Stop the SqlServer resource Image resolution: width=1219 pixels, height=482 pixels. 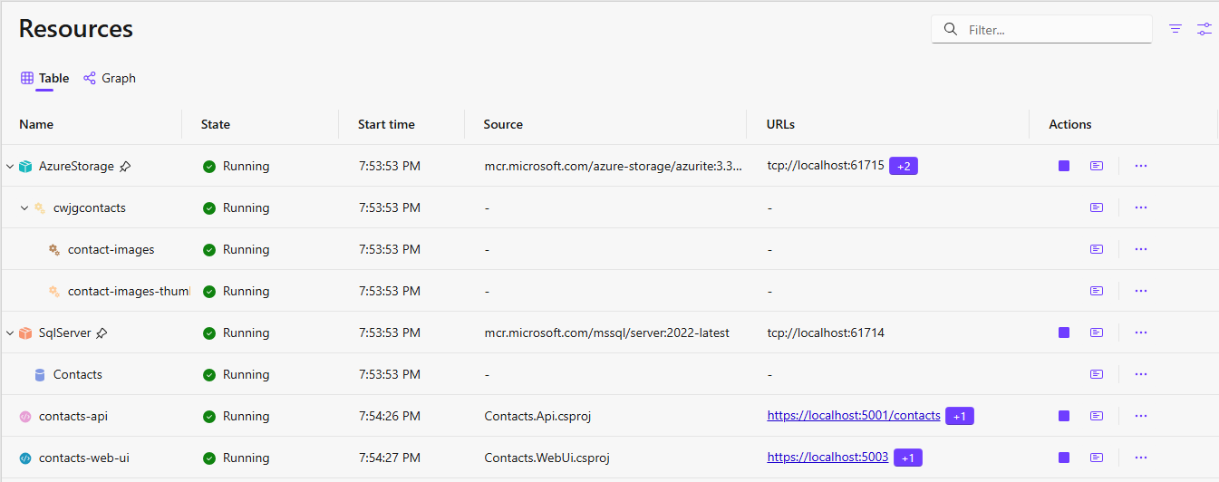point(1064,333)
